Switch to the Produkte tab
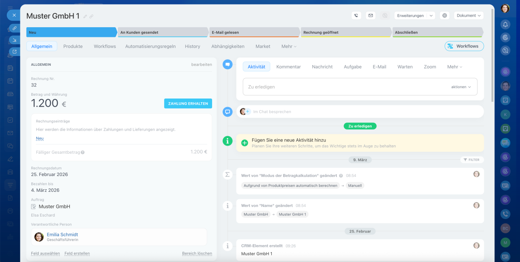Viewport: 520px width, 262px height. [x=73, y=46]
